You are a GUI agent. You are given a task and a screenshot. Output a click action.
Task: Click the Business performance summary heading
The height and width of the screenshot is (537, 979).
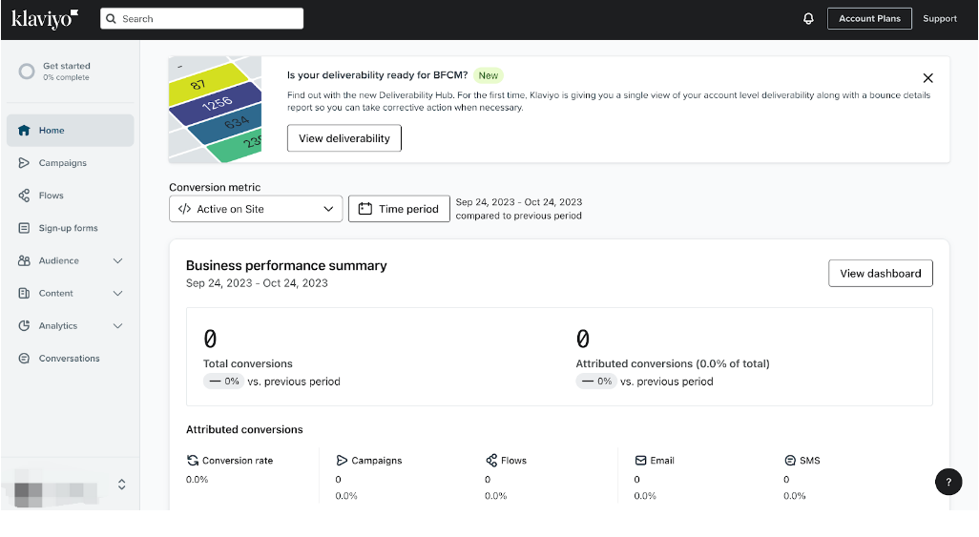[x=286, y=265]
